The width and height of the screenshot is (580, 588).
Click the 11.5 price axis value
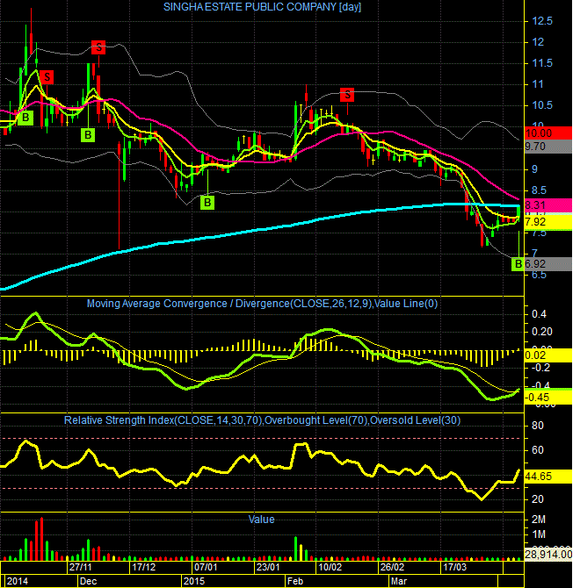pyautogui.click(x=542, y=63)
